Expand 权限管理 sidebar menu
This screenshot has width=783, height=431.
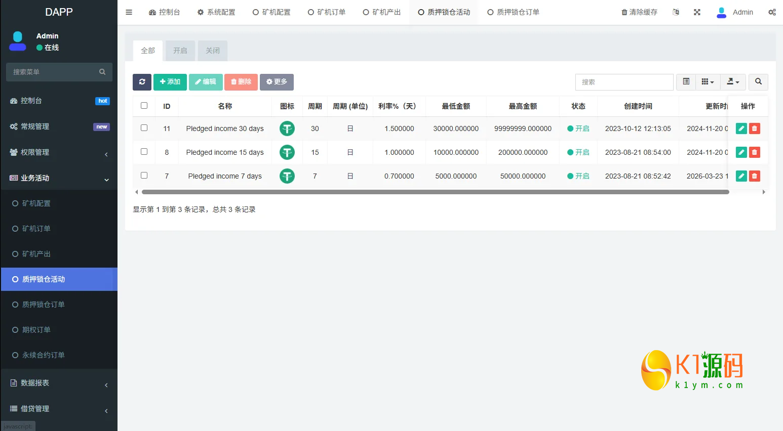point(59,152)
